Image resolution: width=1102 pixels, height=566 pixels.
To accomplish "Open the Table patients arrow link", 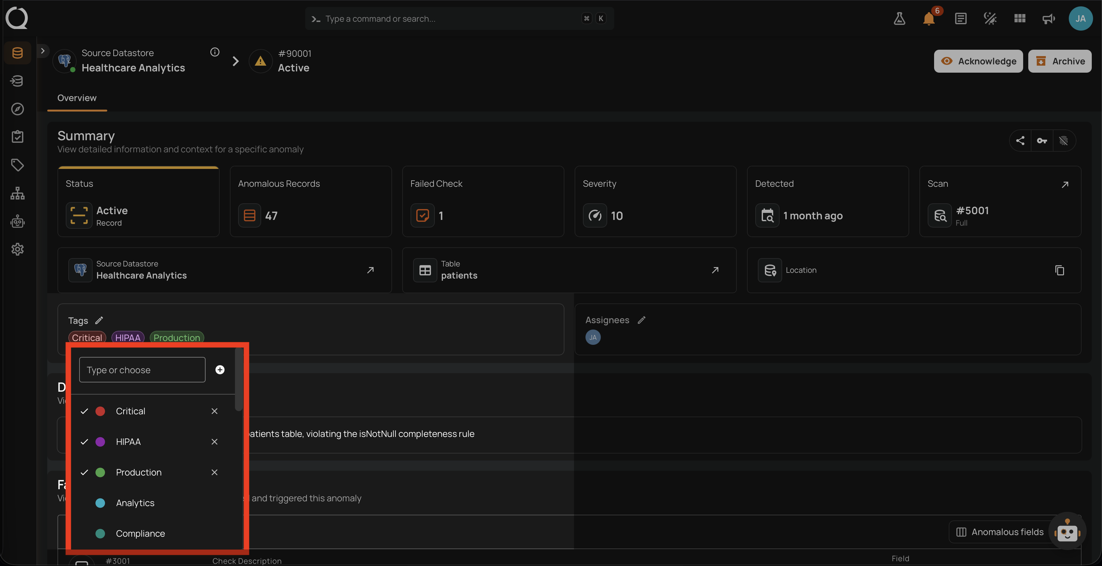I will (715, 270).
